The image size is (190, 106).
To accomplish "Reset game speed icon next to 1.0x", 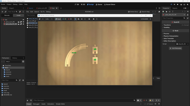I will (52, 19).
